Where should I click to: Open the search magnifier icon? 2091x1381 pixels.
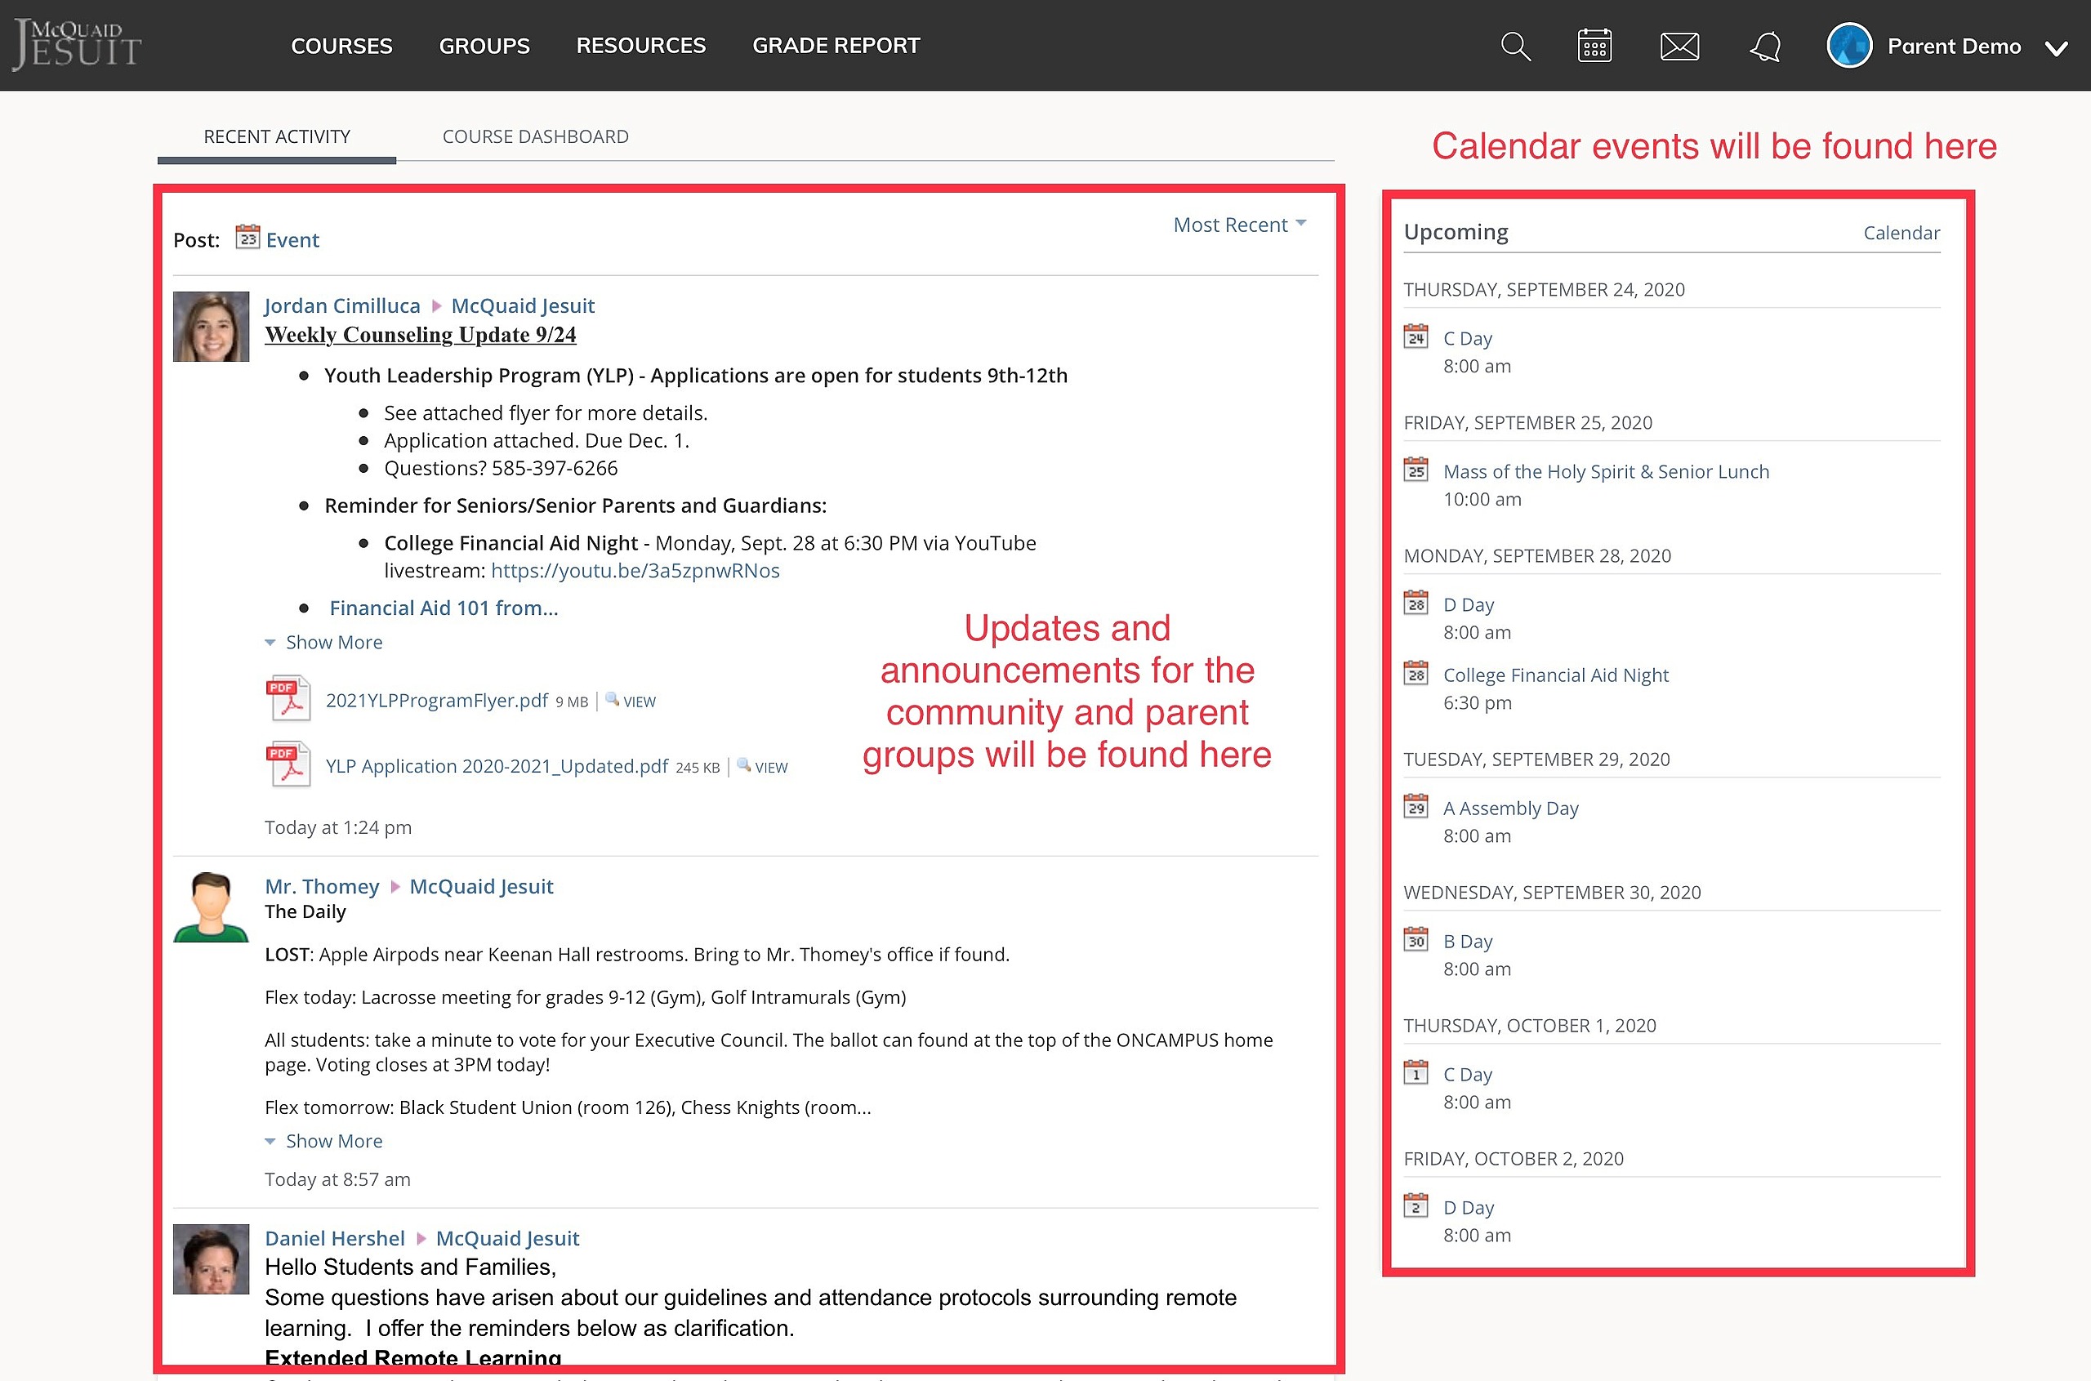pos(1515,46)
